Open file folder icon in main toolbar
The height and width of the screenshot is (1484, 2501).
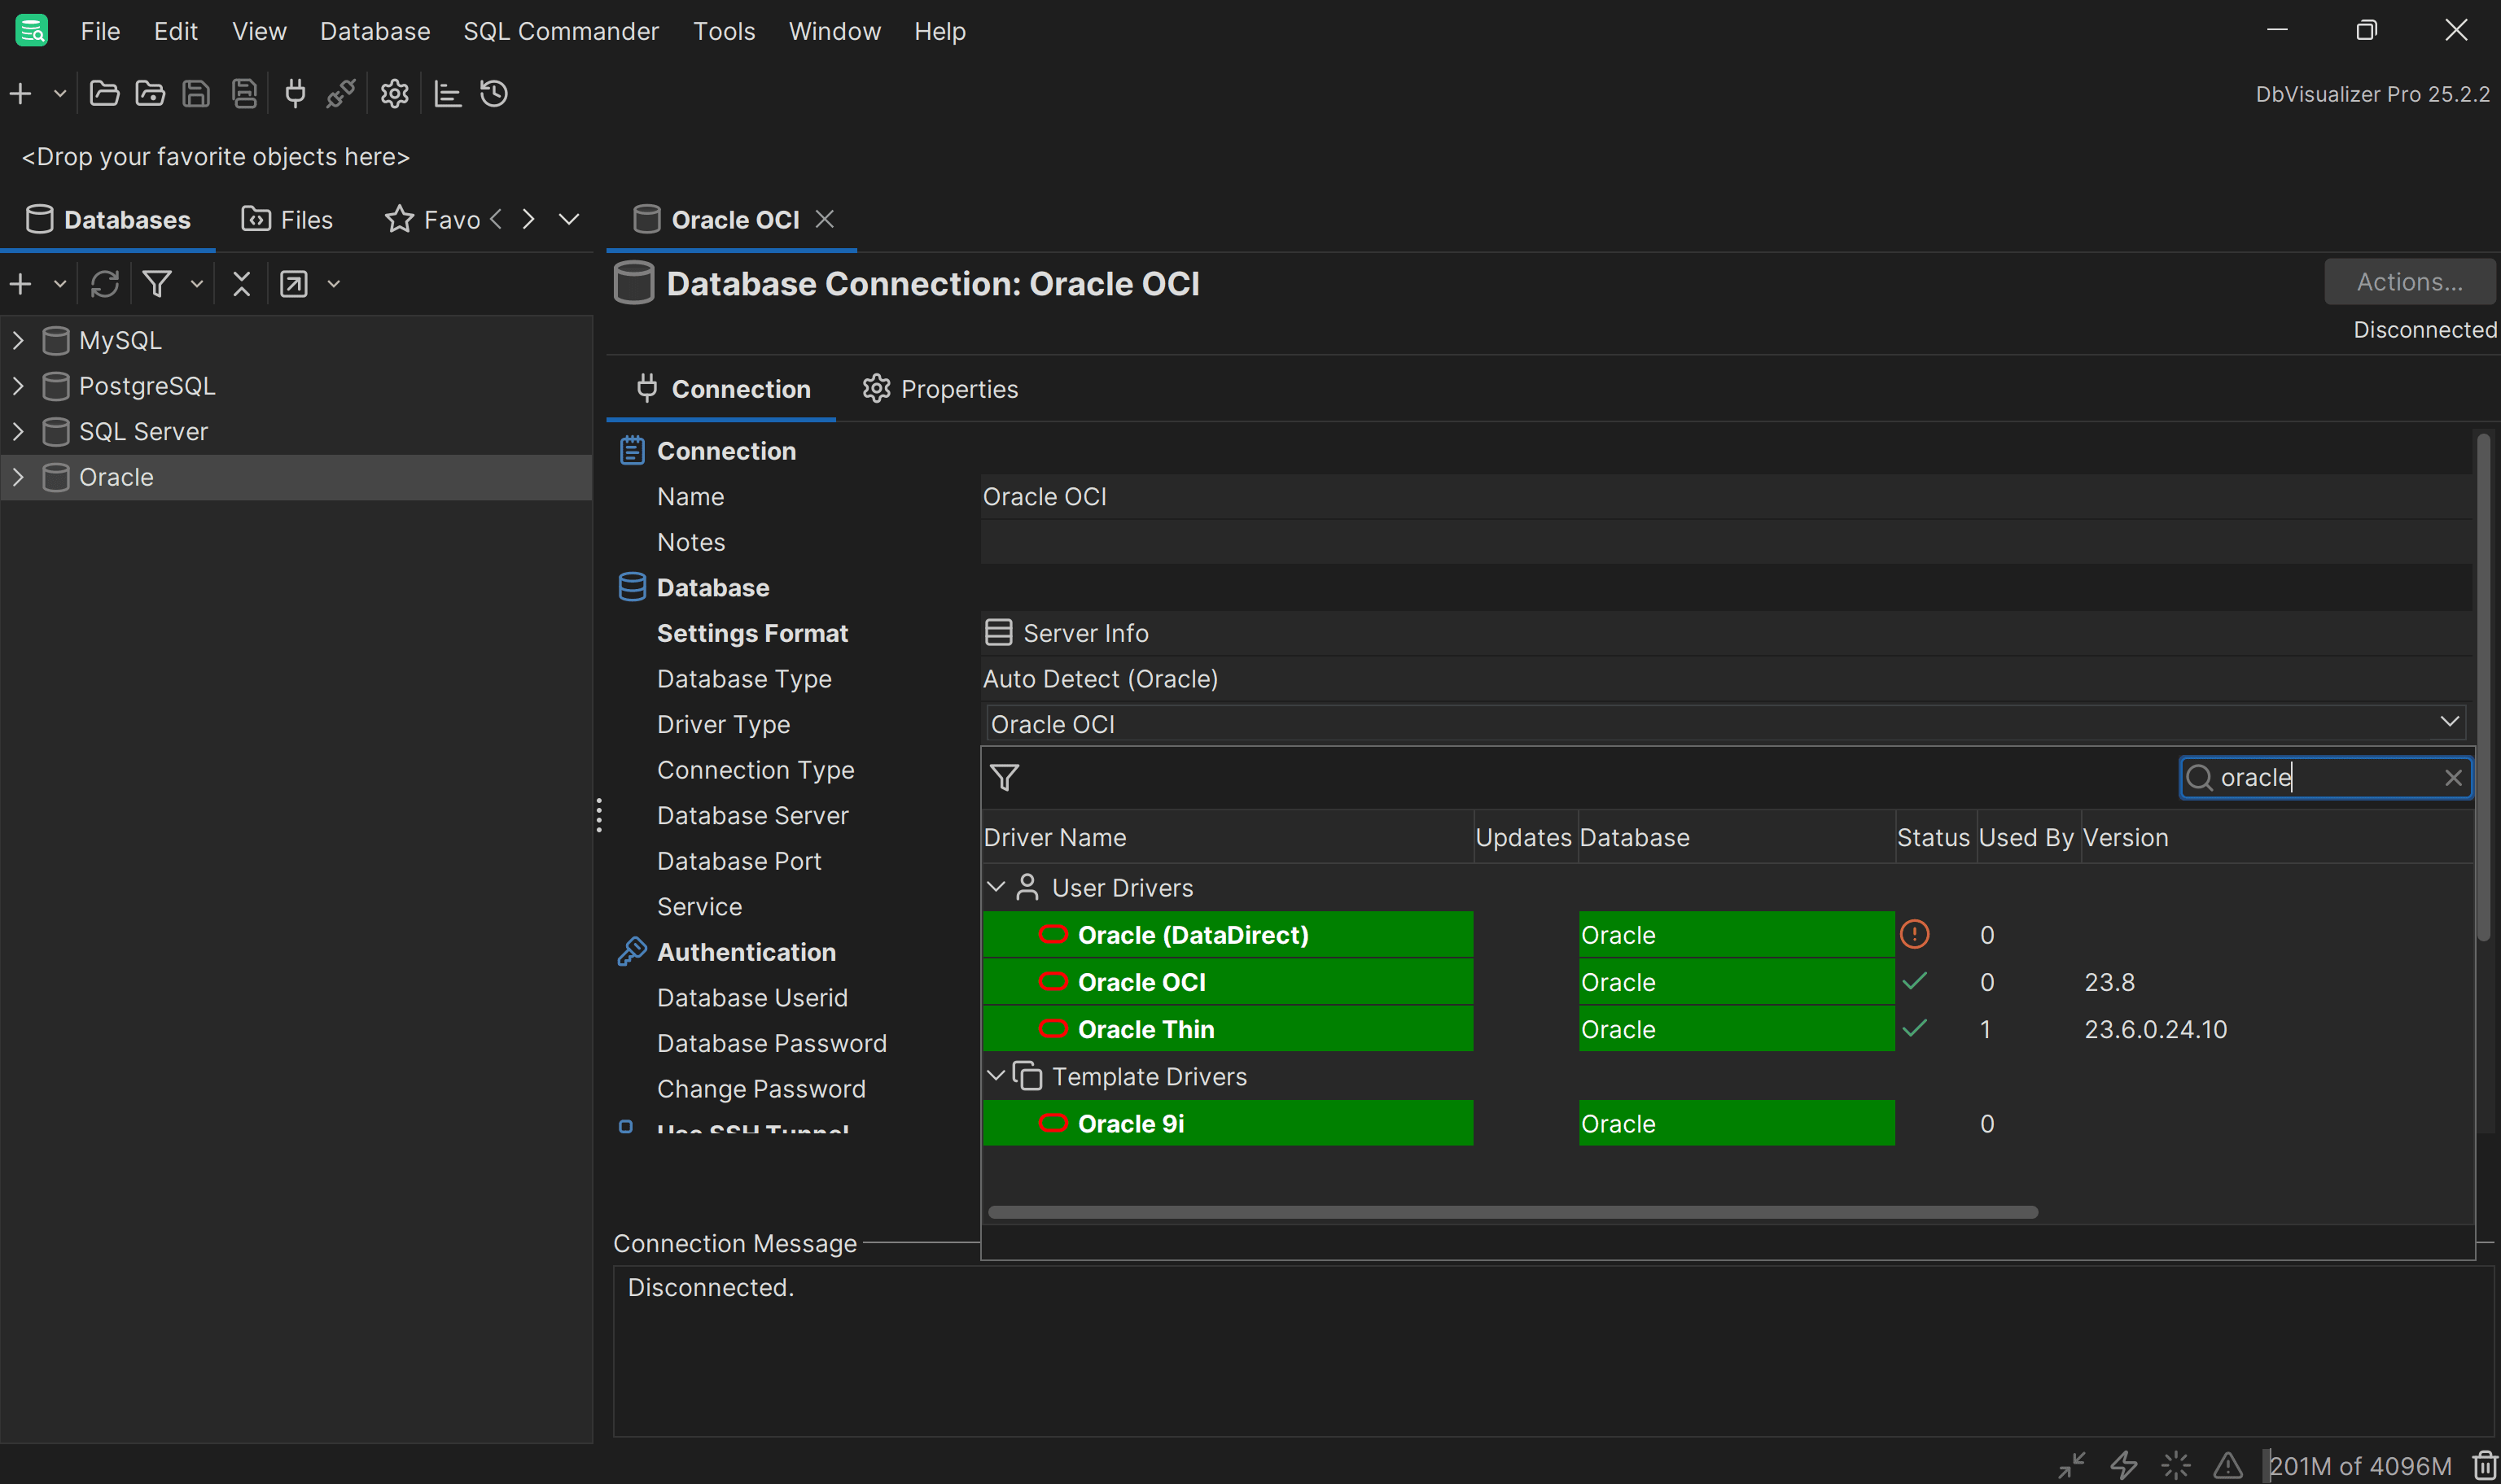pyautogui.click(x=104, y=94)
